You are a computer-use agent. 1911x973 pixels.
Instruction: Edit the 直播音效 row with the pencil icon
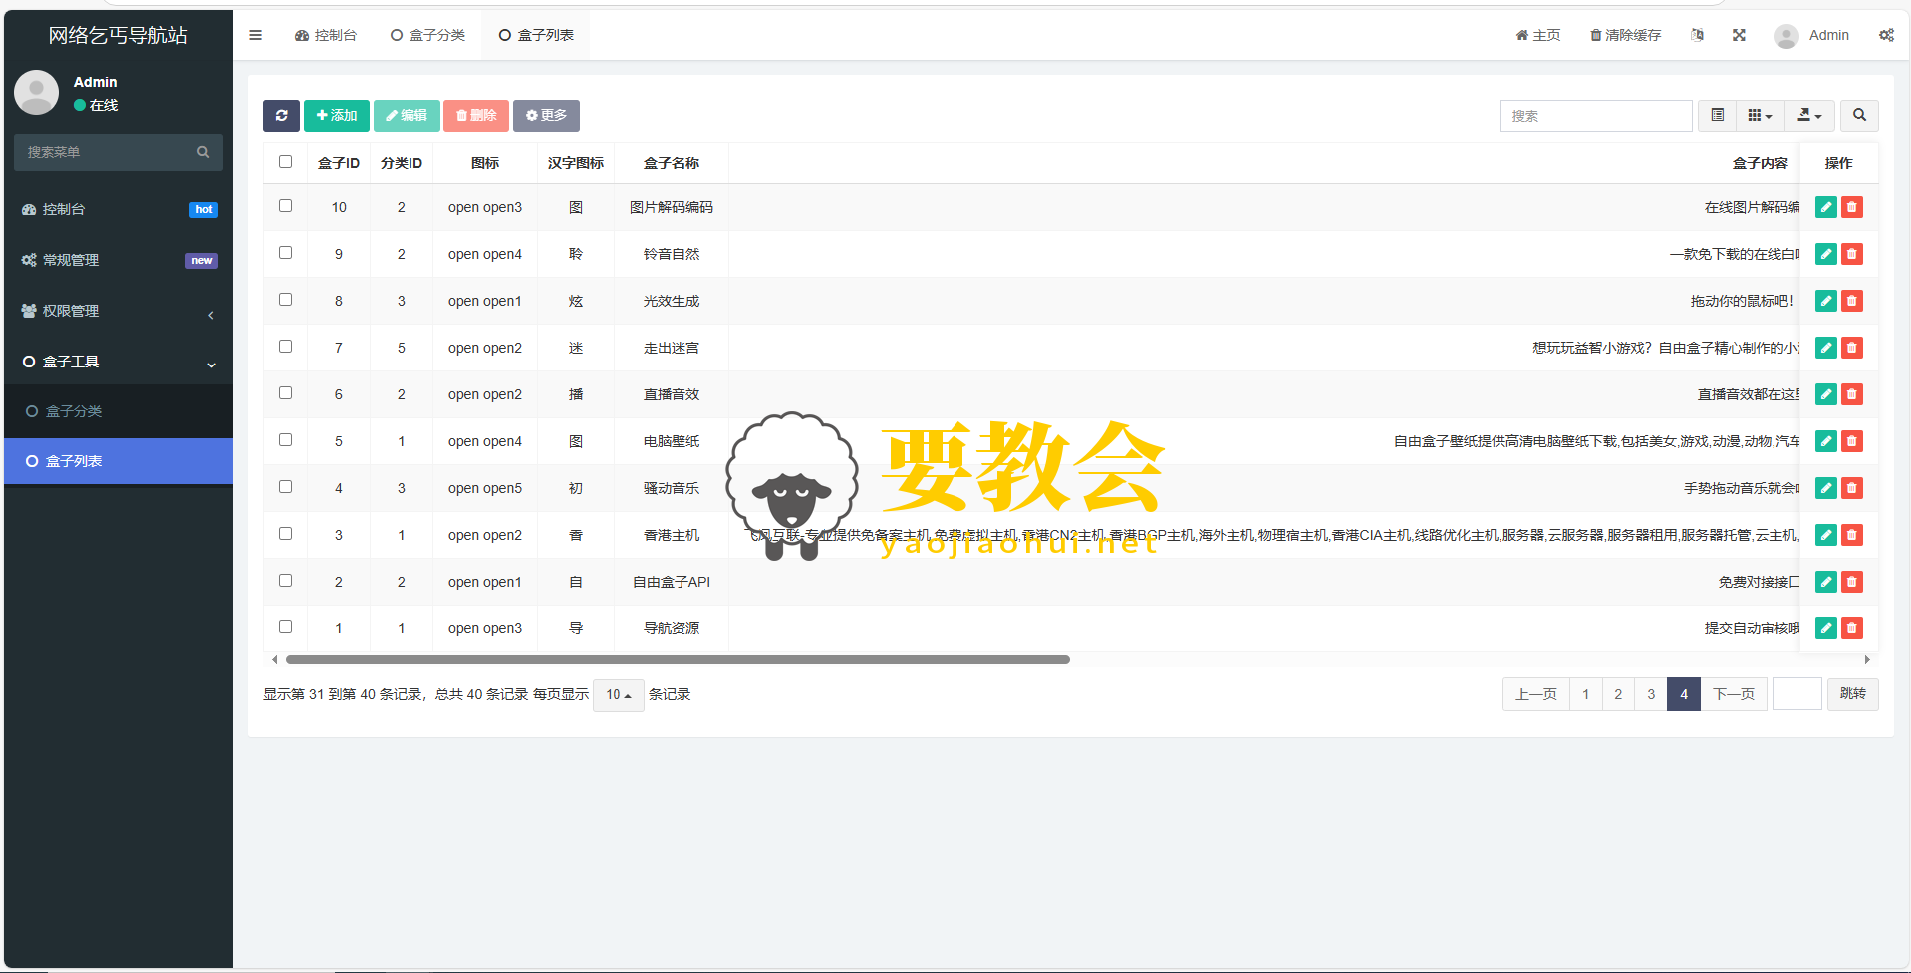(x=1826, y=394)
